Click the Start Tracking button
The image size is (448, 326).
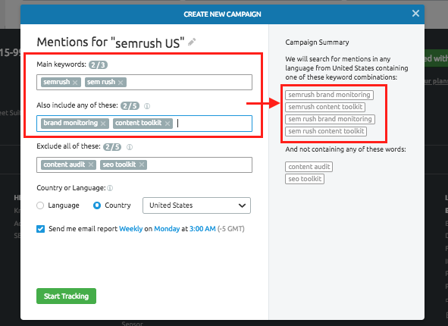(x=66, y=296)
